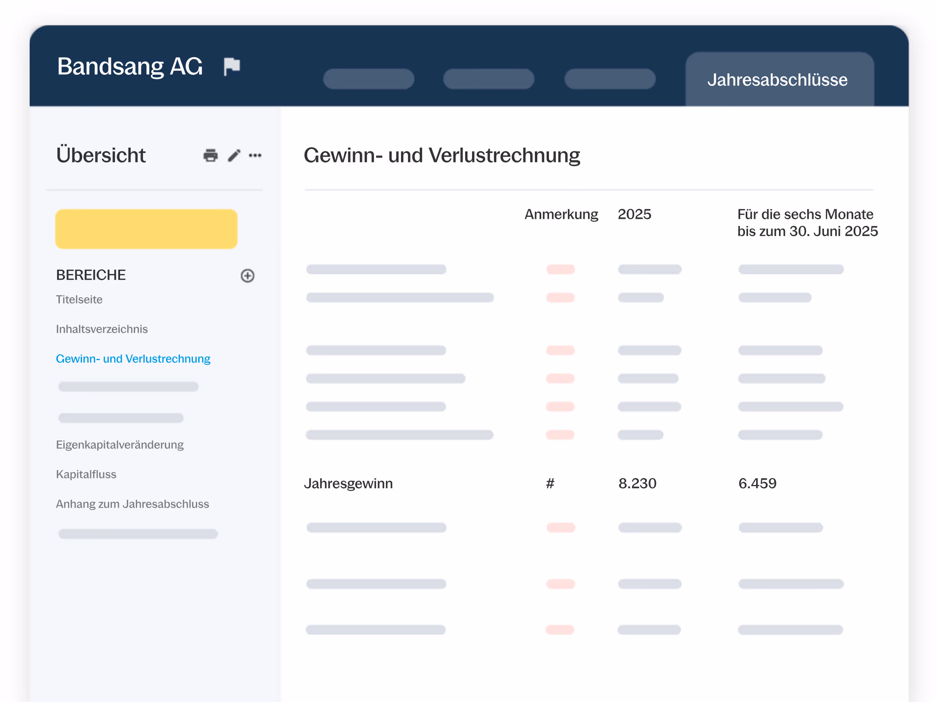Select the first placeholder header tab
Viewport: 936px width, 702px height.
tap(368, 79)
